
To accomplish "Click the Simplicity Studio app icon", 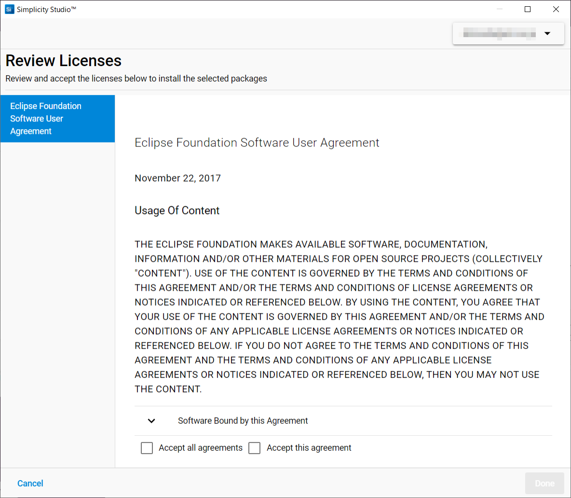I will pos(10,9).
